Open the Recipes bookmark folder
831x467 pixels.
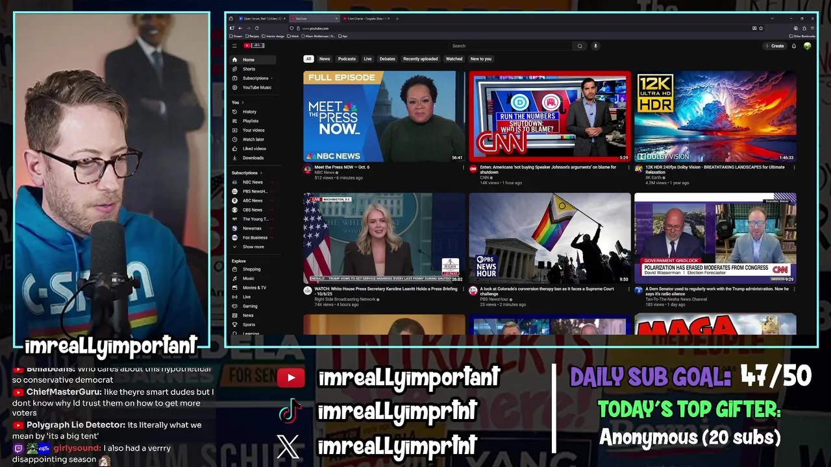click(x=252, y=36)
